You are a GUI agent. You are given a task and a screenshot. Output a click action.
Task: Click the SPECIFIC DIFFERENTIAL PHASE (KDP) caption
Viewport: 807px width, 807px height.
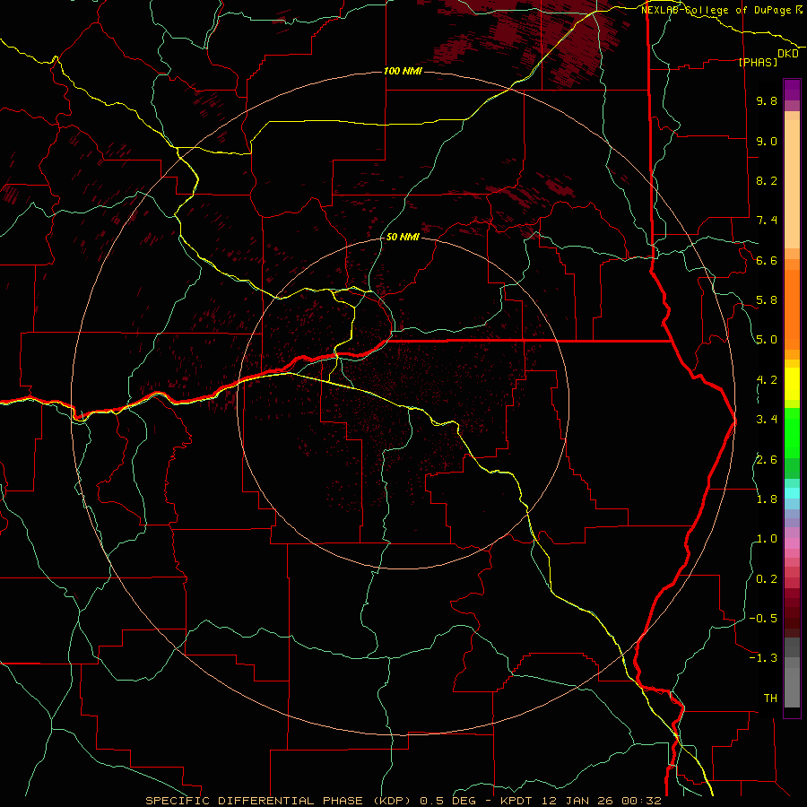tap(280, 801)
